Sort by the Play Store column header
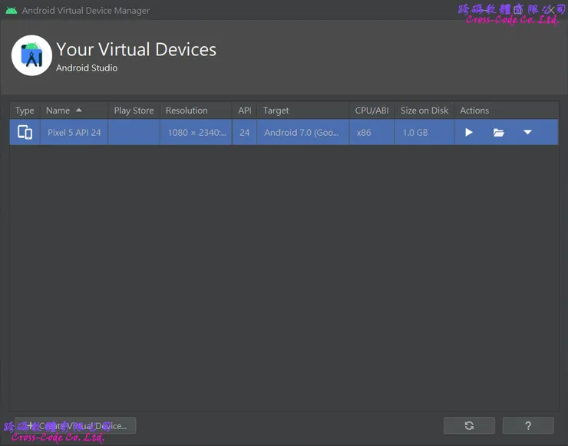568x446 pixels. [134, 111]
